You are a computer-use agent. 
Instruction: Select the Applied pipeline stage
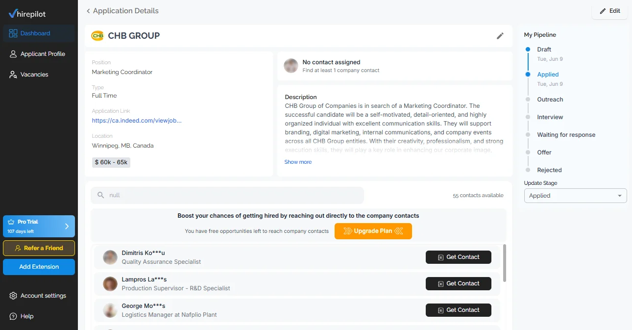pyautogui.click(x=548, y=75)
